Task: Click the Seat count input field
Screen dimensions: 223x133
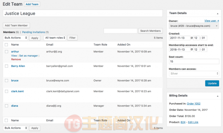Action: [x=194, y=61]
